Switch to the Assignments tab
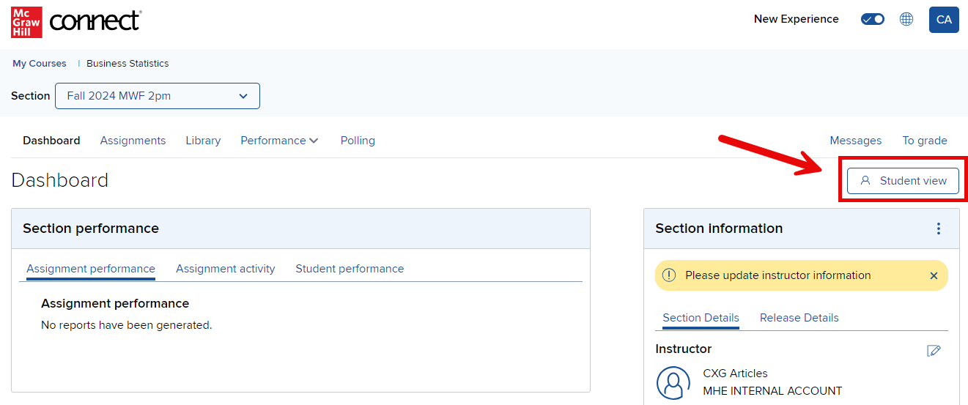The image size is (968, 405). (x=133, y=141)
